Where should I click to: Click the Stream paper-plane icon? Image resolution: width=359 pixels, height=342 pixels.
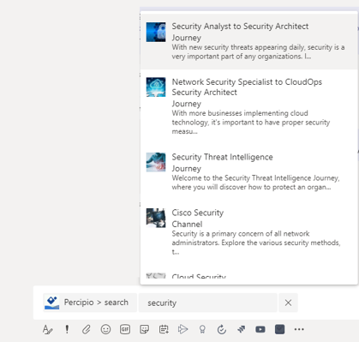point(182,329)
